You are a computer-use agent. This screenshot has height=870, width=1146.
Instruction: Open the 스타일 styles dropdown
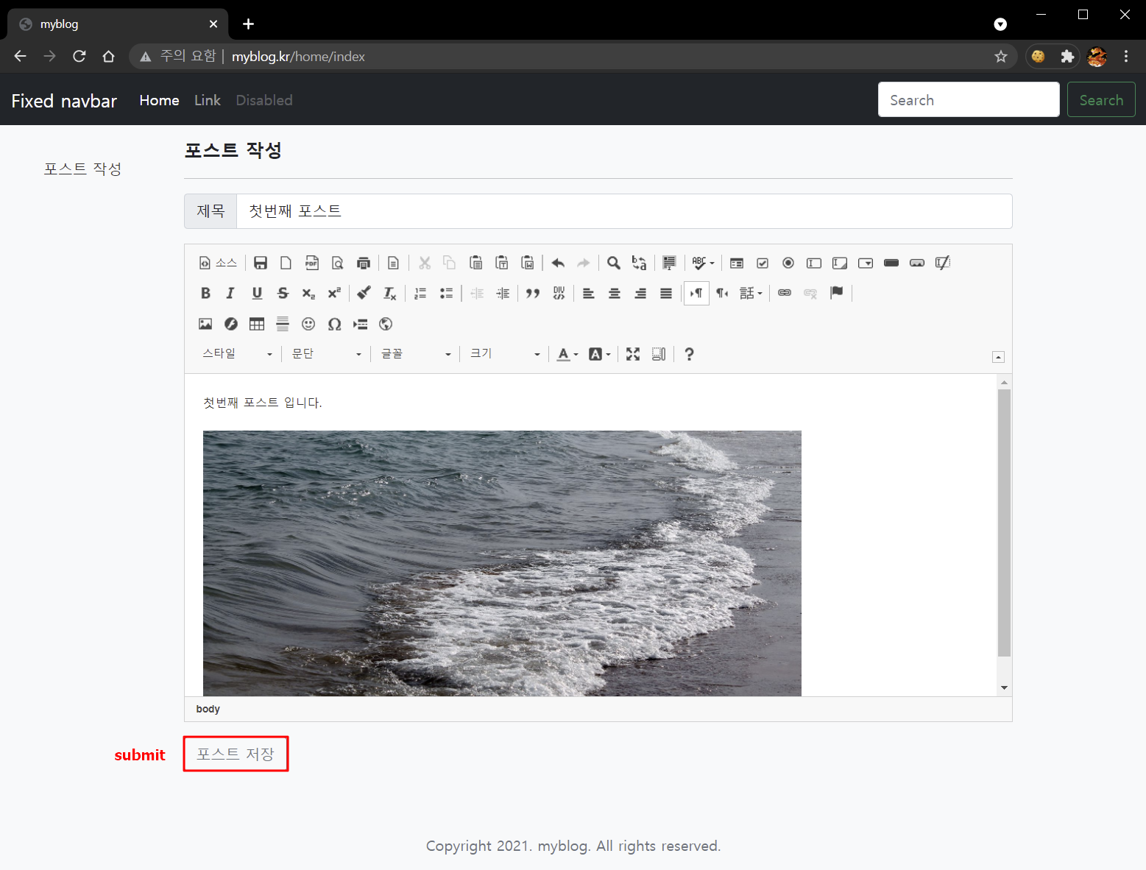pyautogui.click(x=237, y=354)
